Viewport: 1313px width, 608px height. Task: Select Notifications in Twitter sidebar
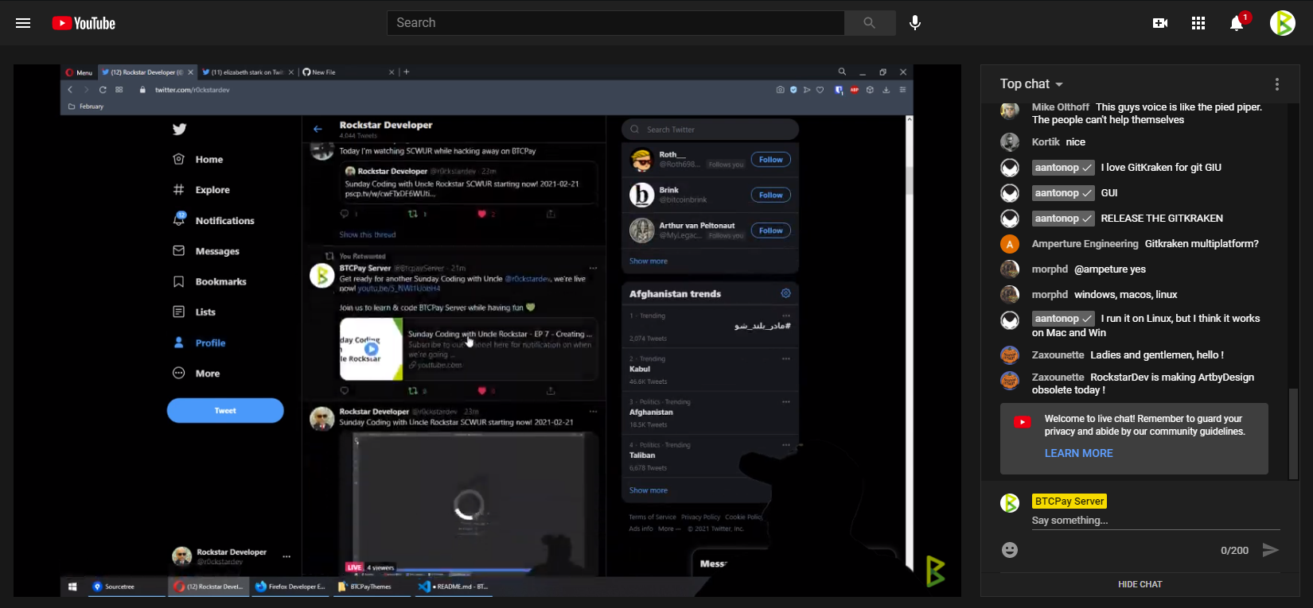(215, 221)
